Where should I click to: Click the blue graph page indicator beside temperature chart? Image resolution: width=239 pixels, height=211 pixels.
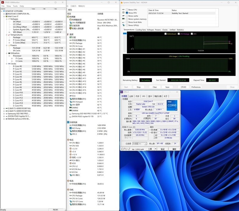click(x=125, y=33)
